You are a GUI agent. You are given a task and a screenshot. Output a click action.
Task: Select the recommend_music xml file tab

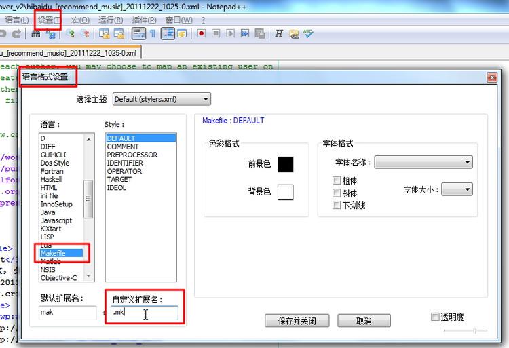pos(70,53)
